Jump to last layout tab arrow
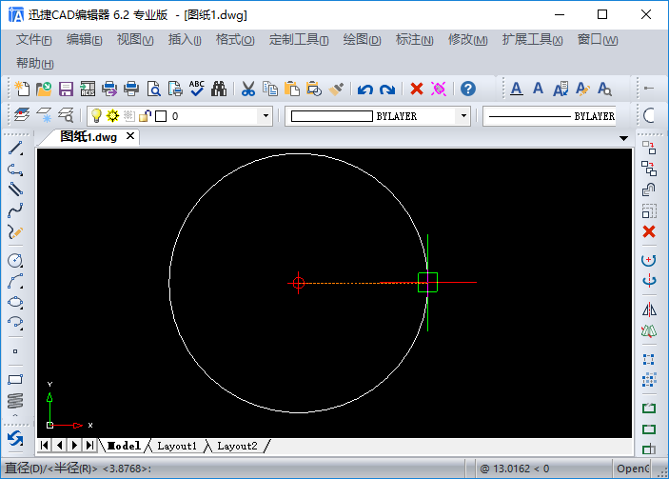This screenshot has width=669, height=479. (x=89, y=446)
